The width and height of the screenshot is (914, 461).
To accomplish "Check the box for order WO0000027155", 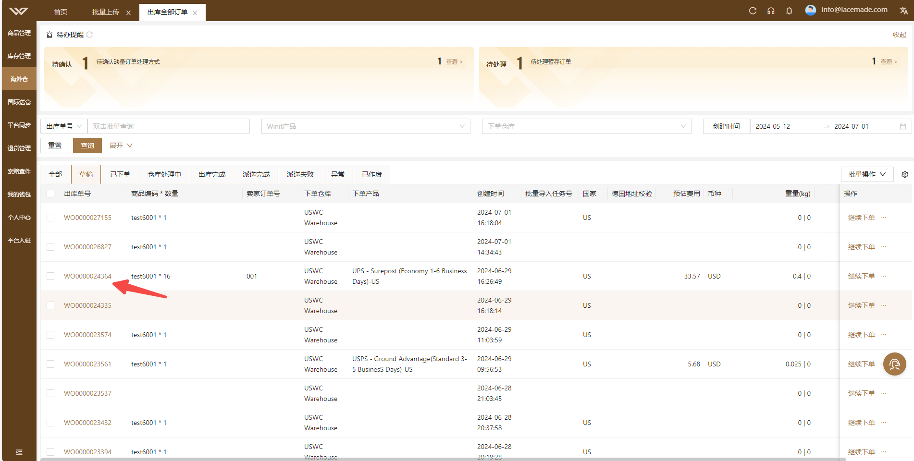I will (50, 218).
